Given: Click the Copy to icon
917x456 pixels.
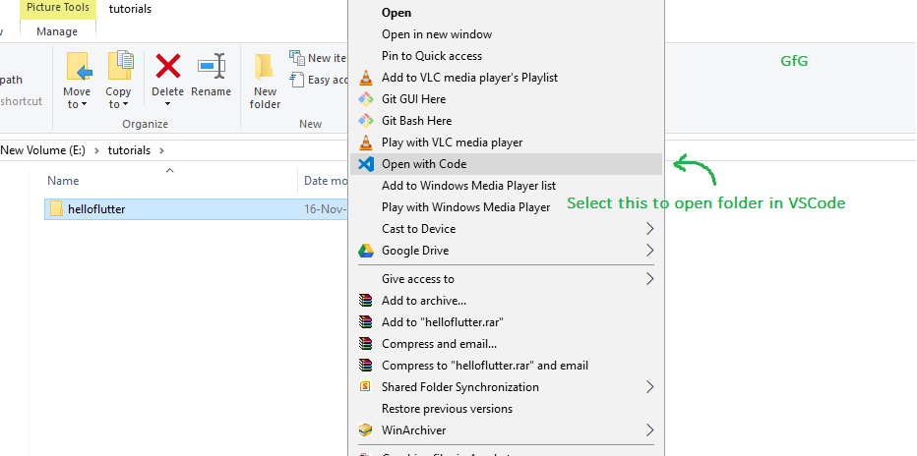Looking at the screenshot, I should point(120,66).
